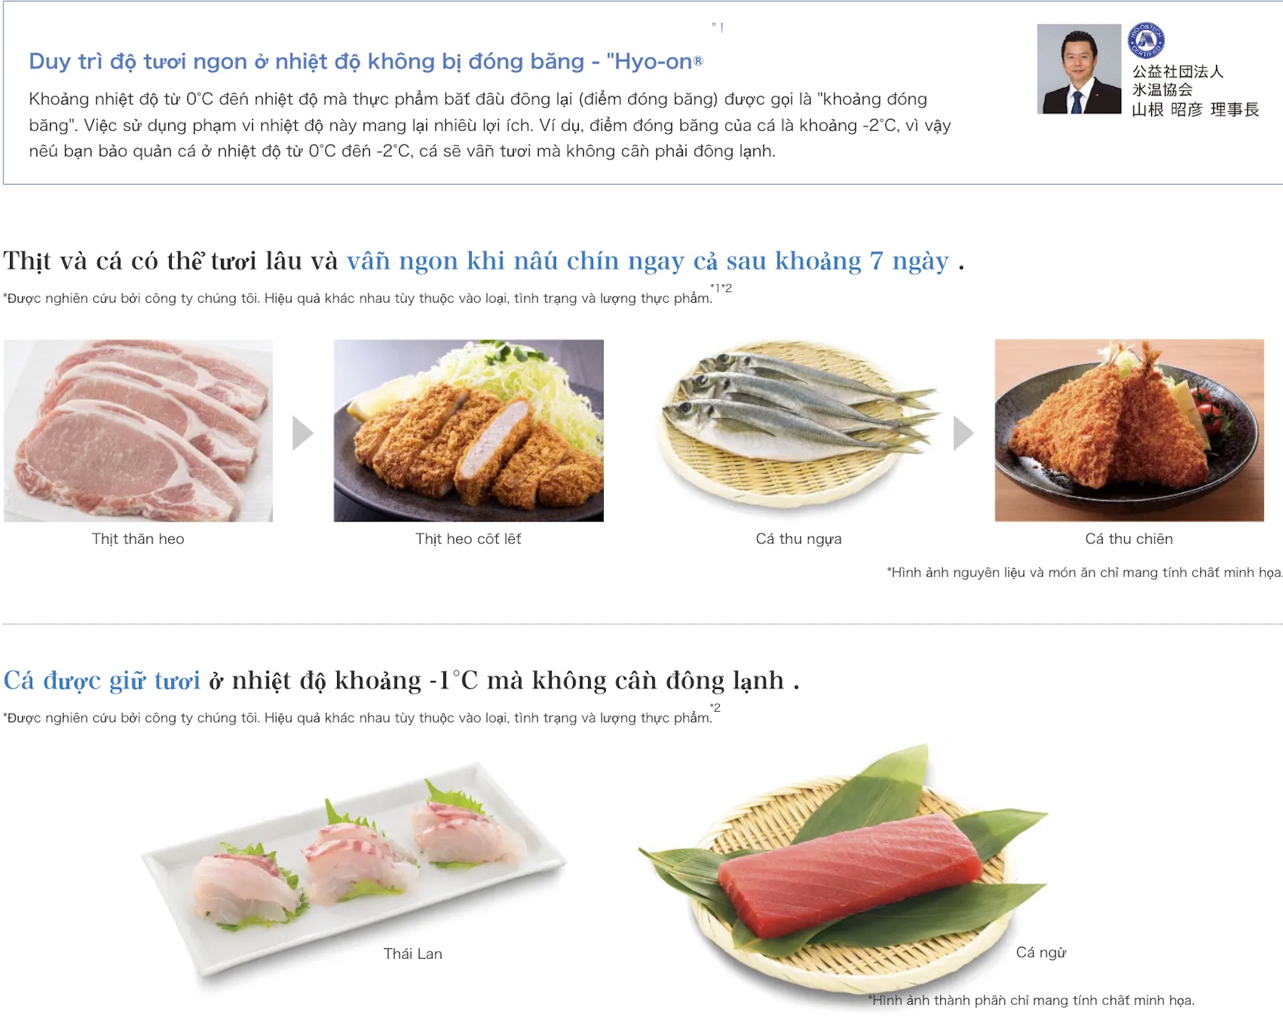Click the portrait photo of the association chairman

(1079, 69)
